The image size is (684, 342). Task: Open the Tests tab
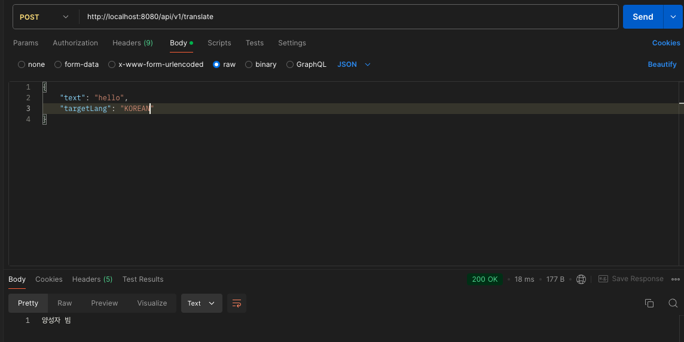tap(255, 43)
